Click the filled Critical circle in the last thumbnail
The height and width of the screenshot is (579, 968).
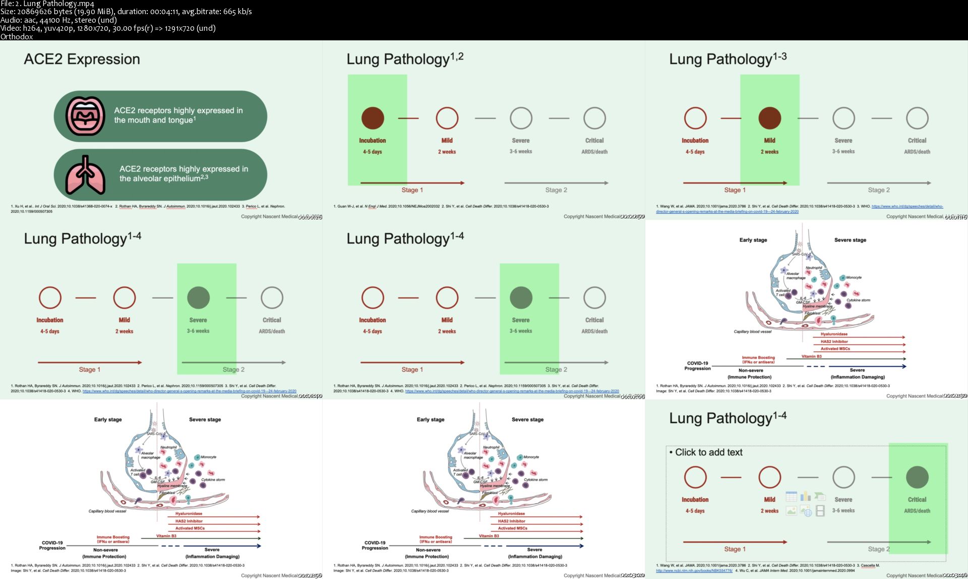pos(917,477)
